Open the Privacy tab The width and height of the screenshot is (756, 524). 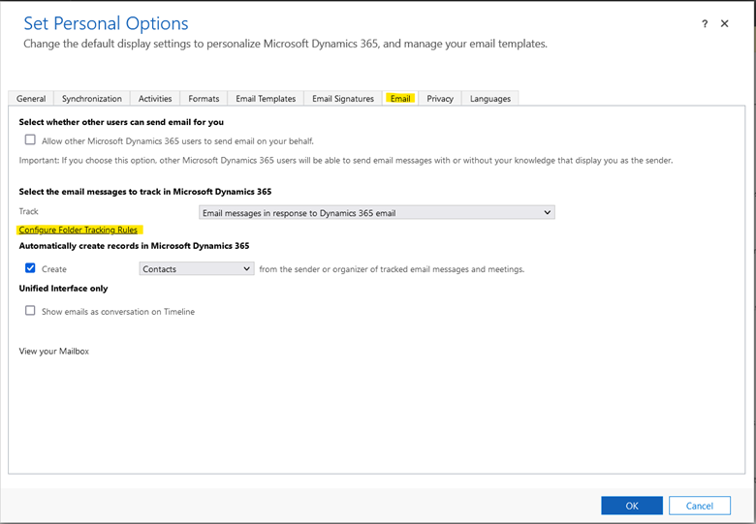point(440,99)
